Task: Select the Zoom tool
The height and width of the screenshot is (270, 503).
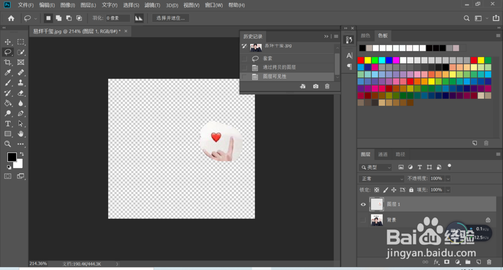Action: tap(8, 144)
